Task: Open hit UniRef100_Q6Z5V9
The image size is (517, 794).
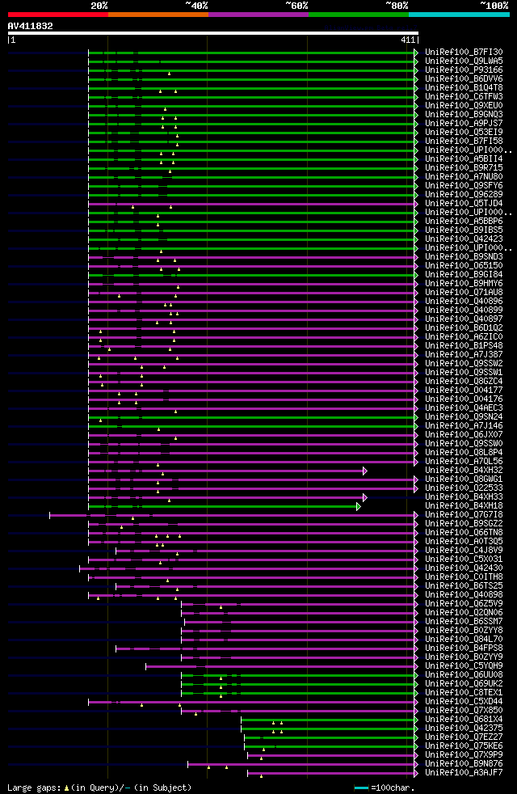Action: coord(464,604)
